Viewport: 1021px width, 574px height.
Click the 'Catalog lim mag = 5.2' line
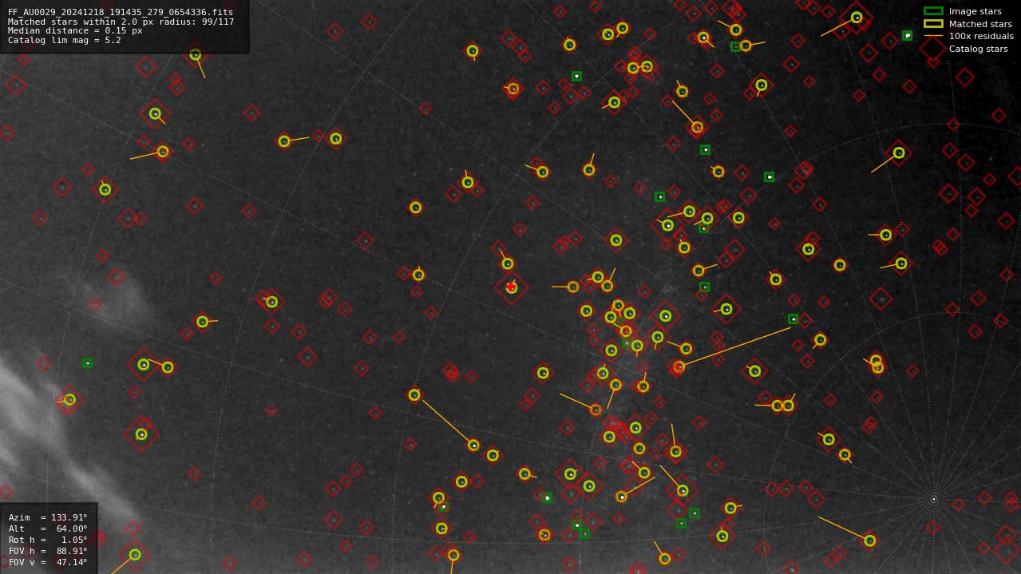point(65,41)
